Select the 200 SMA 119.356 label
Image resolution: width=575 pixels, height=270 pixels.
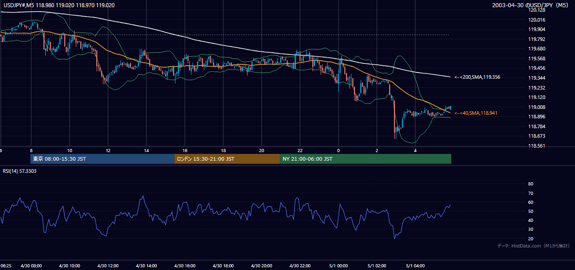coord(477,77)
